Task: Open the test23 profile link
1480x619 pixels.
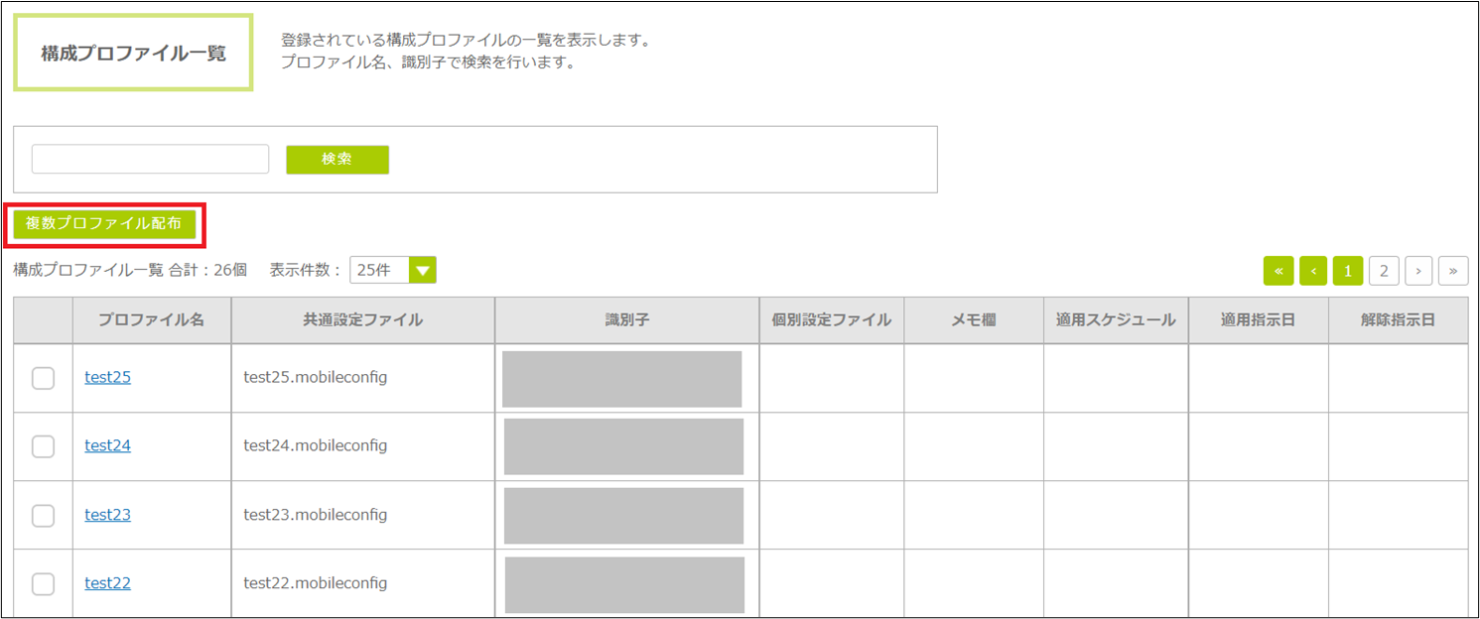Action: 107,515
